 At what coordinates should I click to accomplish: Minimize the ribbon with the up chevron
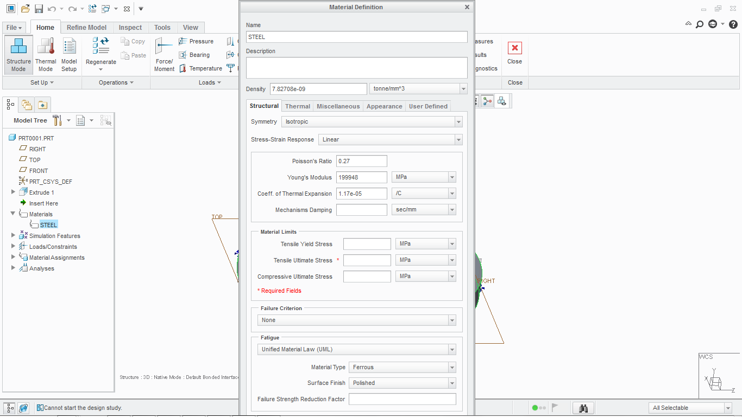coord(689,24)
